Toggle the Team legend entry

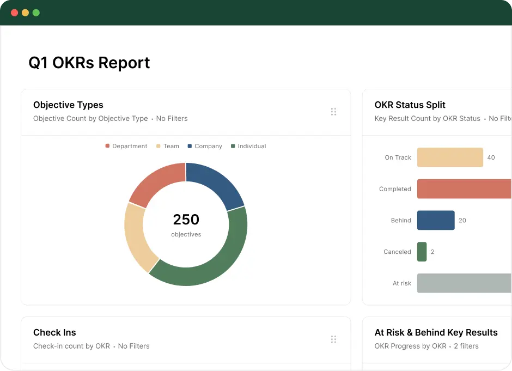(168, 146)
